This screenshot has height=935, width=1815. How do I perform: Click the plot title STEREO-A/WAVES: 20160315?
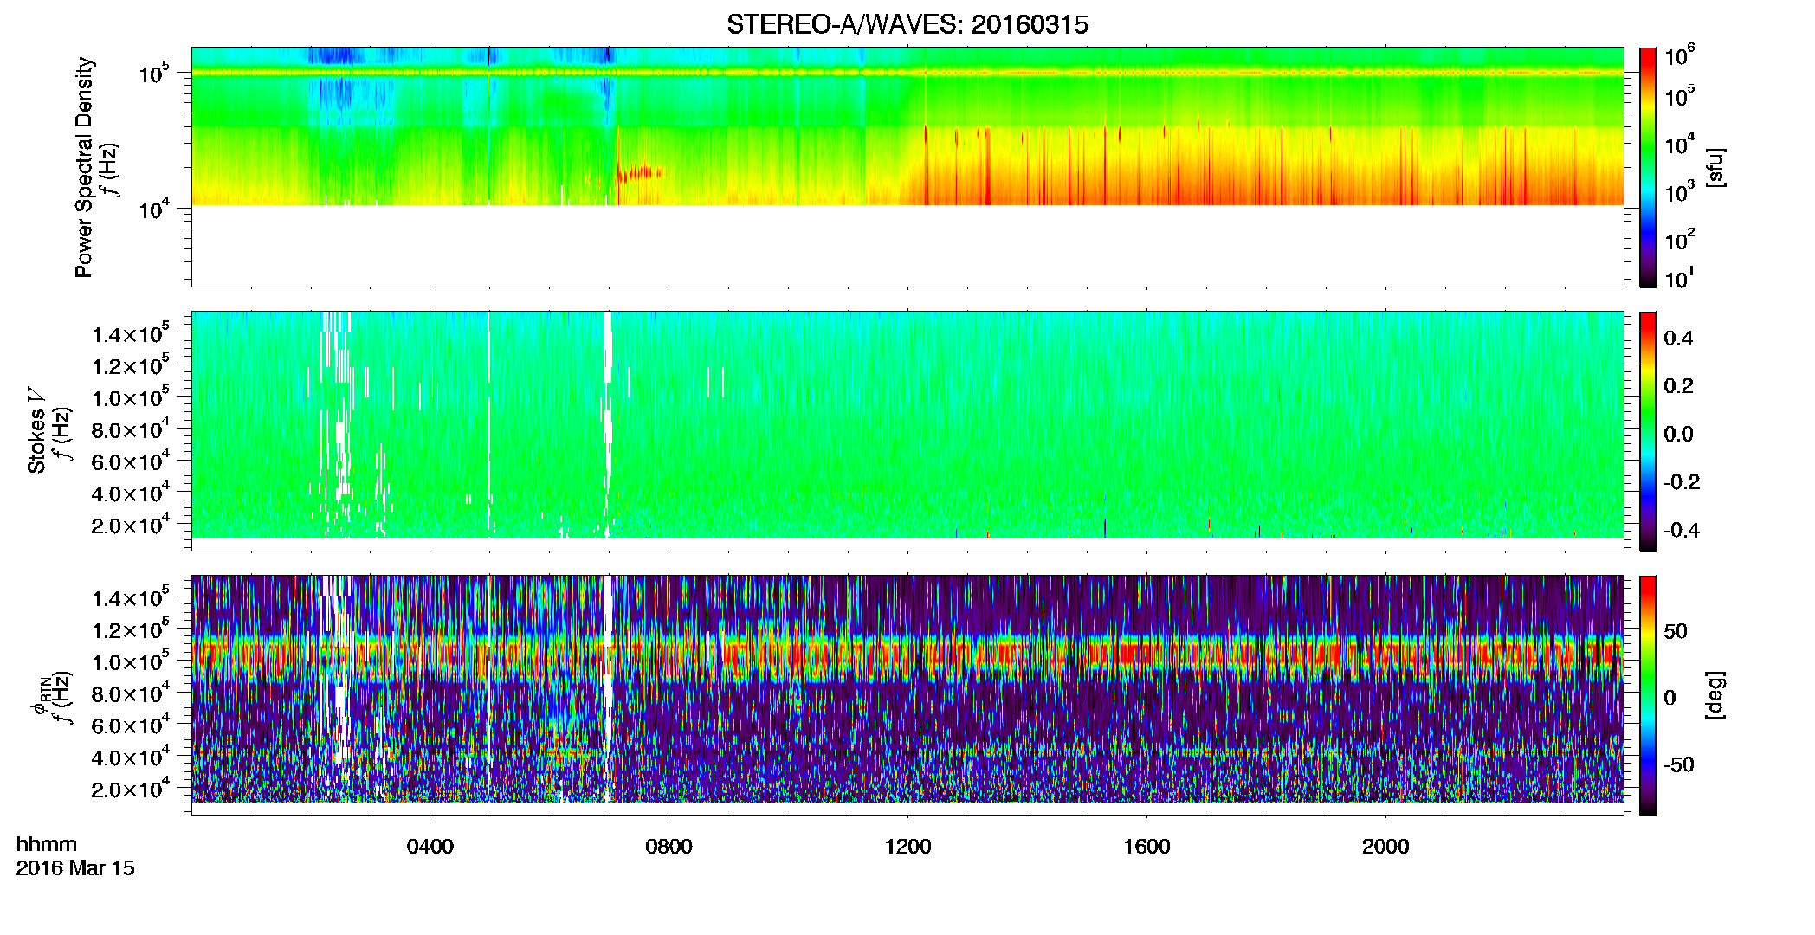pos(907,24)
